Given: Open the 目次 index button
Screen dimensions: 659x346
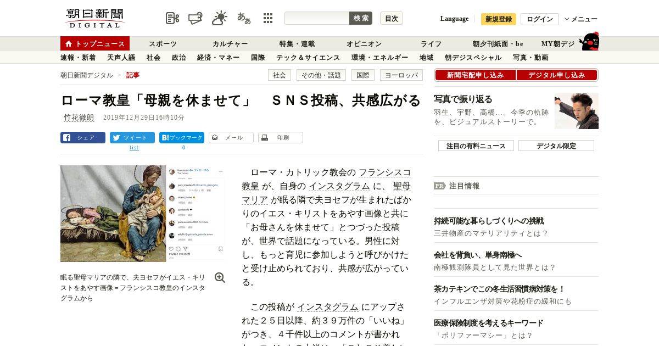Looking at the screenshot, I should [392, 18].
